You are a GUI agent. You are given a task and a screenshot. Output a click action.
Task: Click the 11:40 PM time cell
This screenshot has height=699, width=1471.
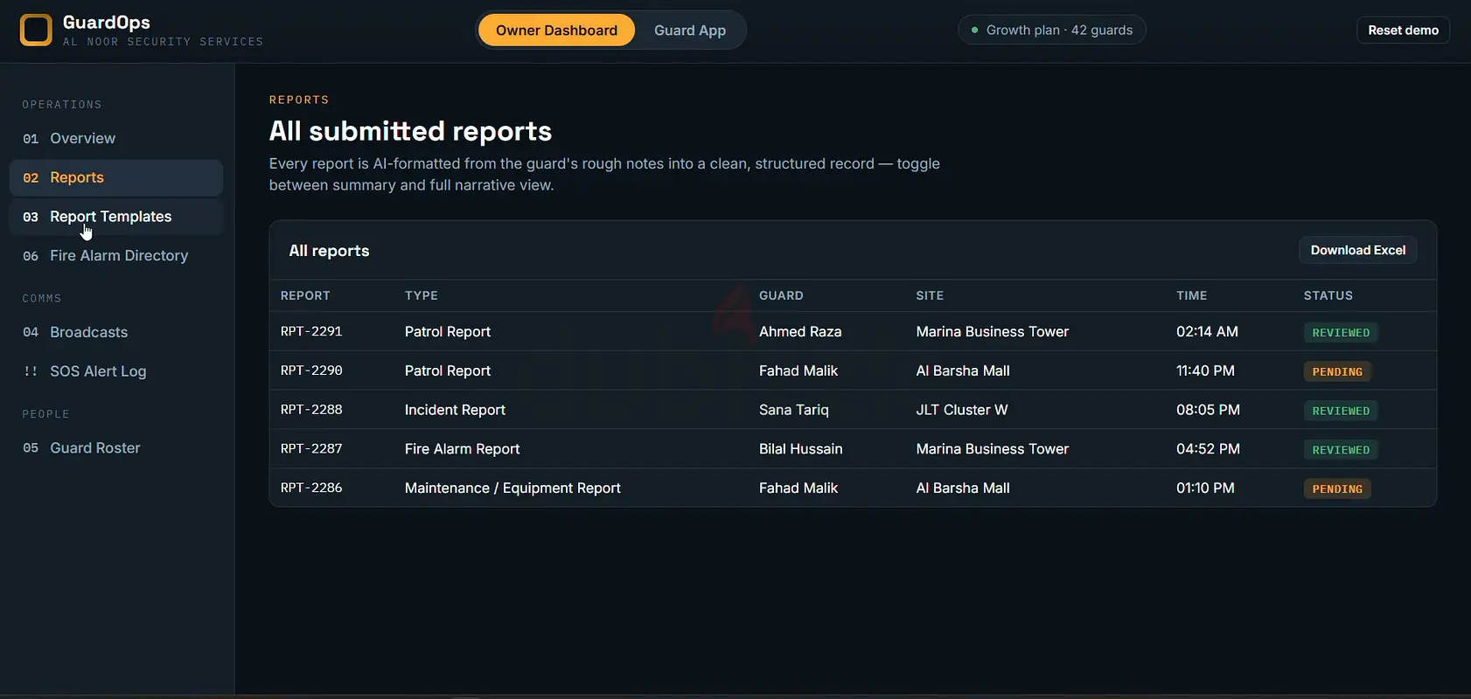coord(1205,371)
